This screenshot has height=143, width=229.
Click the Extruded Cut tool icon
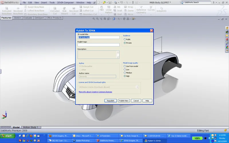click(55, 8)
